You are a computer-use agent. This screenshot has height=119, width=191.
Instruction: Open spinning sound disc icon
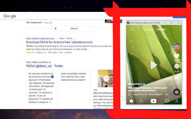176,92
